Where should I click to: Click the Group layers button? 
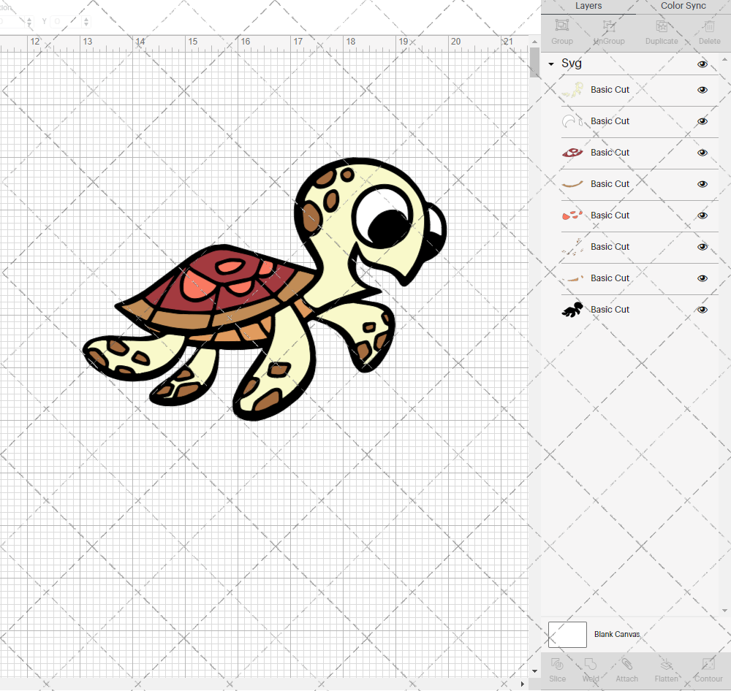point(561,31)
